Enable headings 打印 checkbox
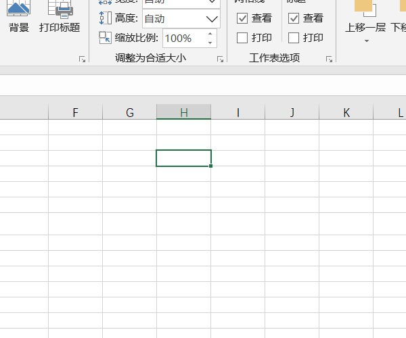The image size is (406, 338). (294, 38)
